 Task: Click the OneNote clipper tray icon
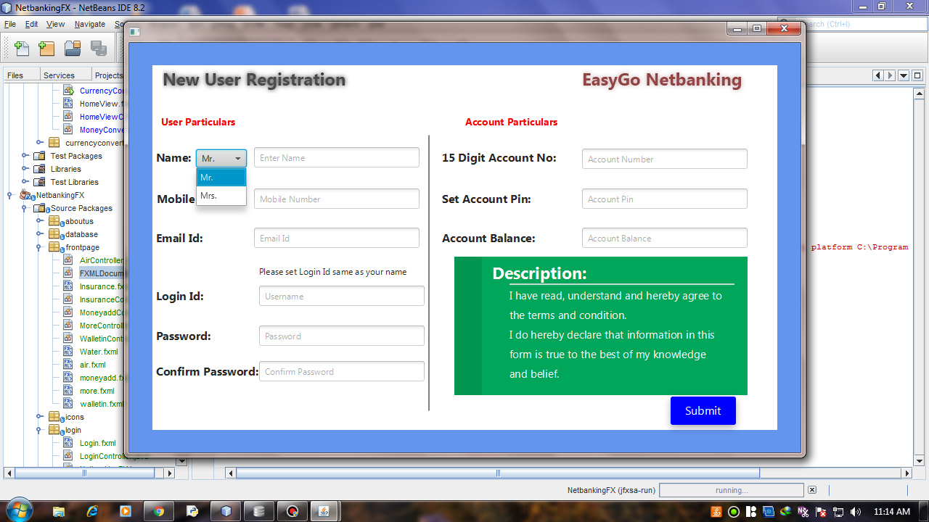coord(803,512)
